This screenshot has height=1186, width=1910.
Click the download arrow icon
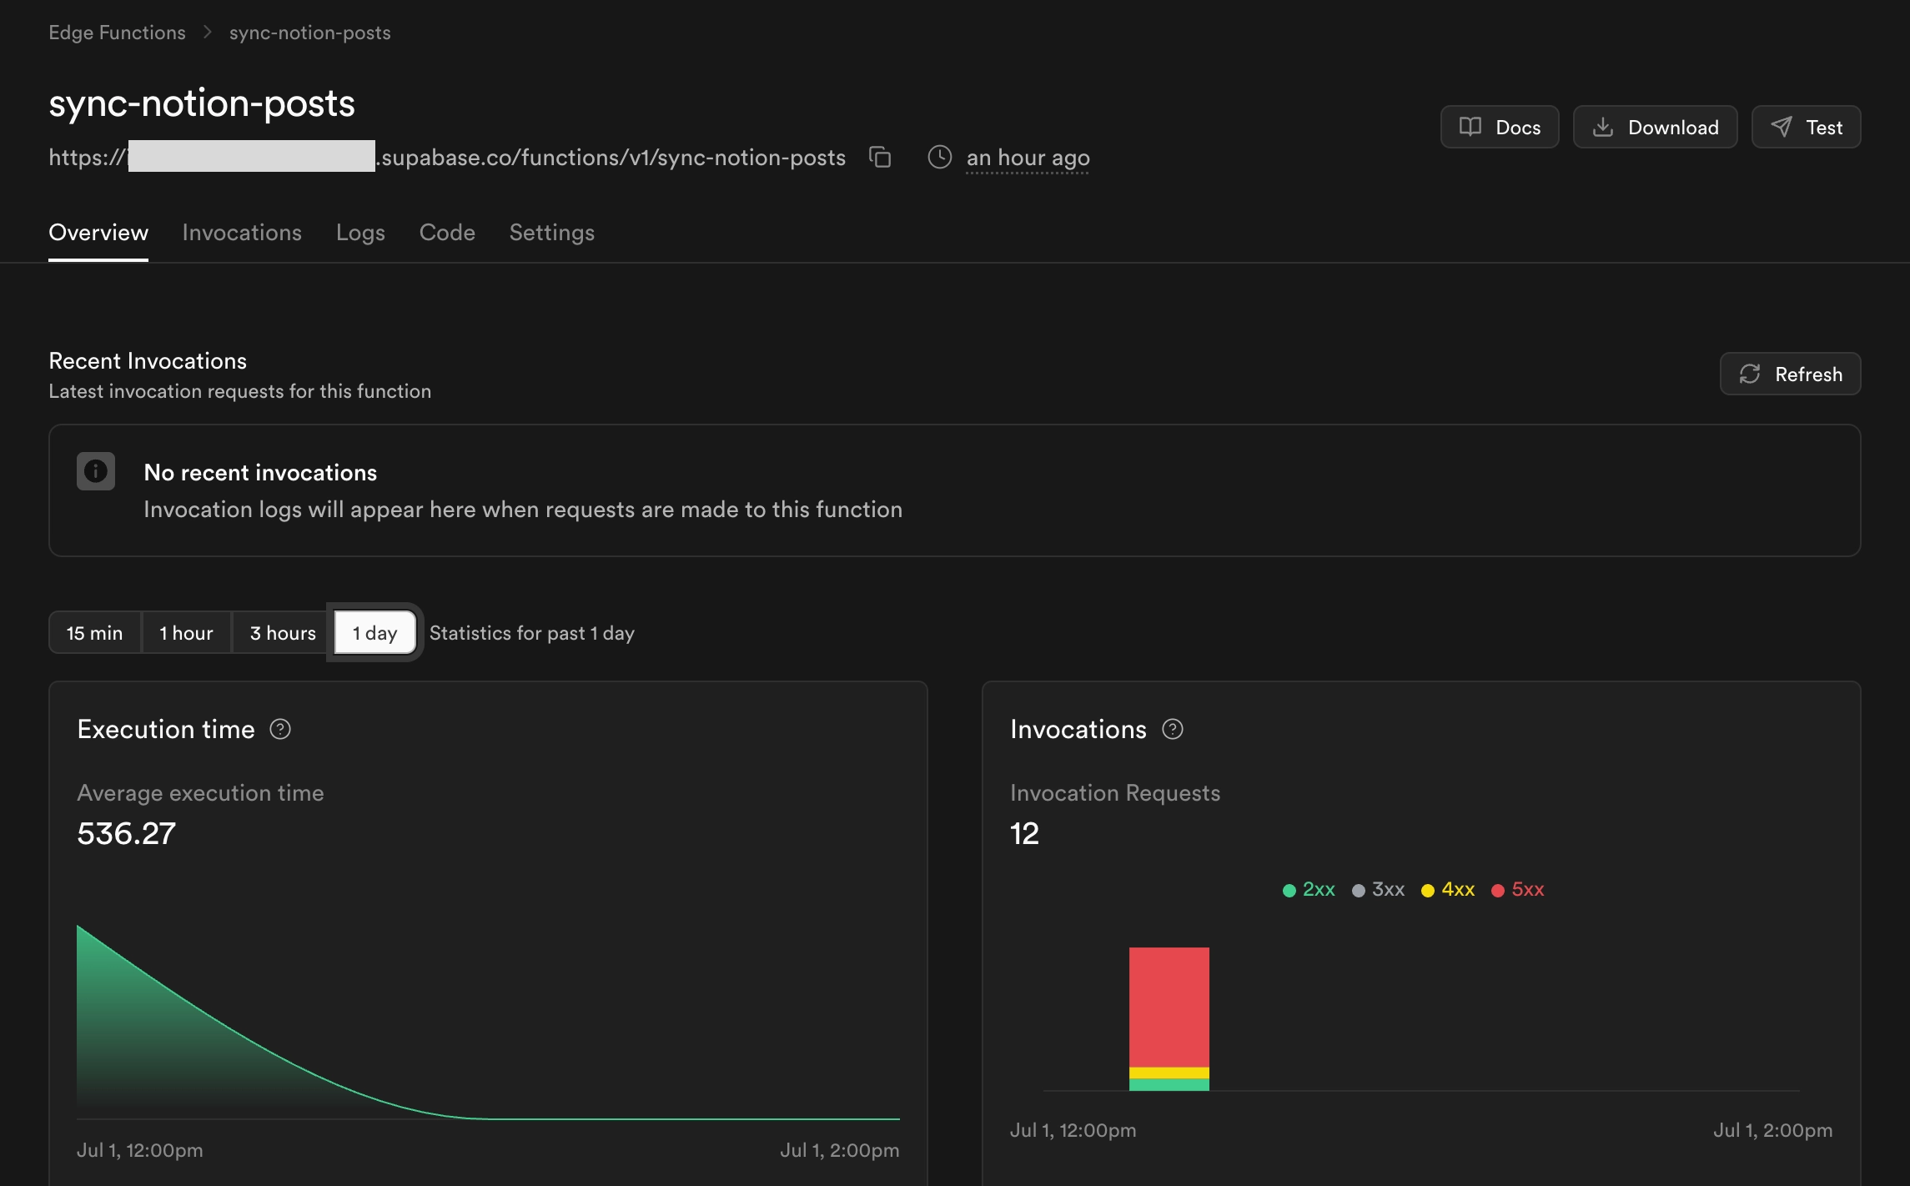point(1602,127)
